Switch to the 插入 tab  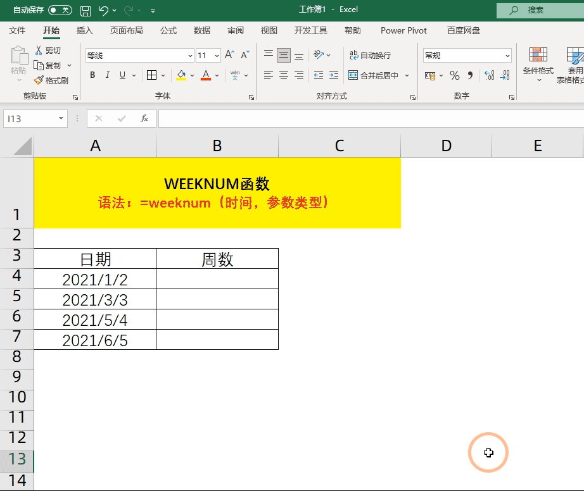click(84, 30)
